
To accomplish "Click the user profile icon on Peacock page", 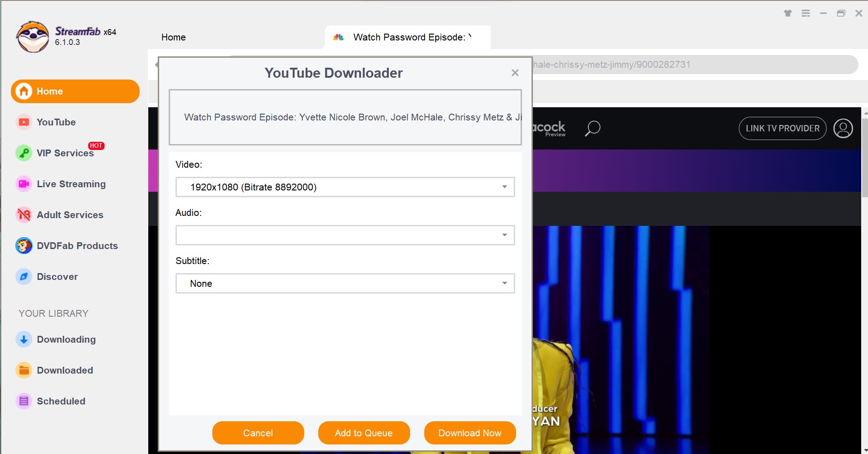I will click(843, 128).
